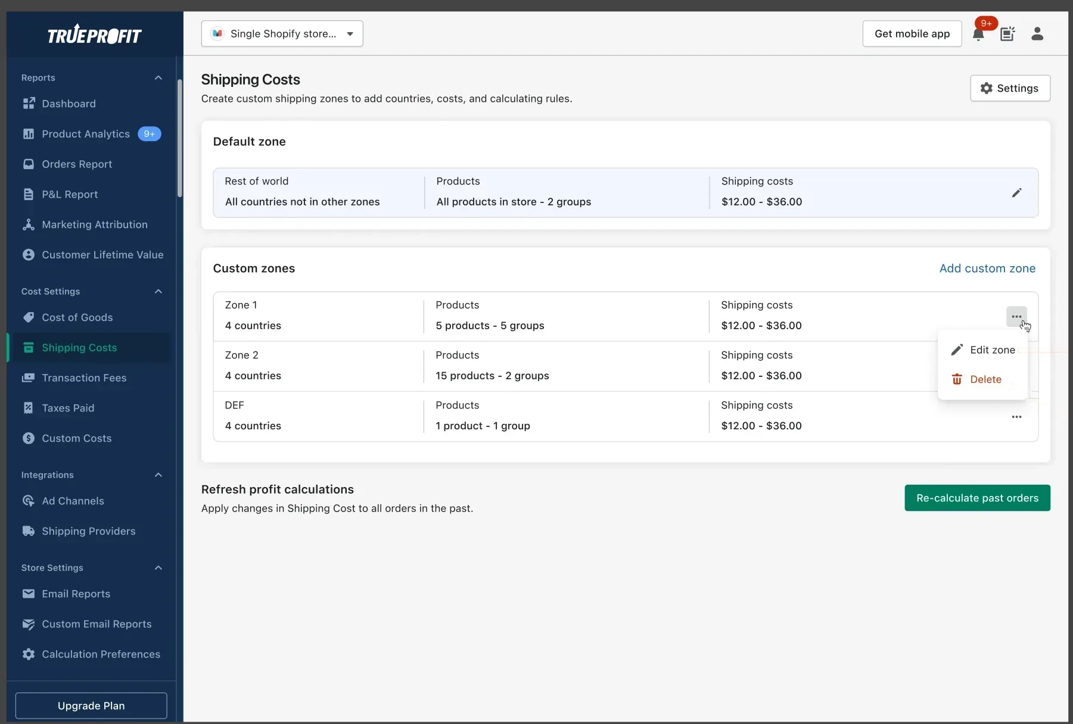The image size is (1073, 724).
Task: Click the Add custom zone link
Action: [987, 269]
